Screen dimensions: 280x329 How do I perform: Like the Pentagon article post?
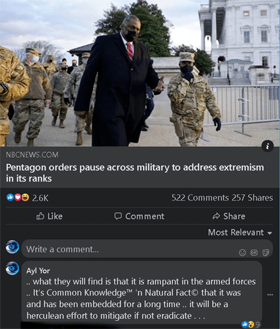click(x=49, y=216)
